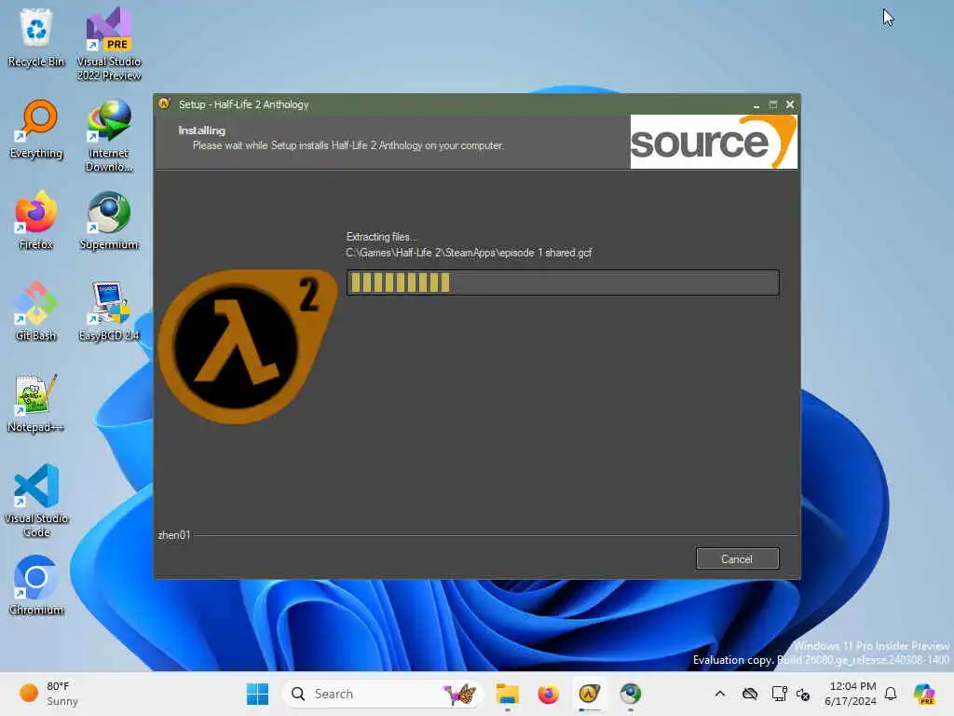Select the Git Bash desktop shortcut
The height and width of the screenshot is (716, 954).
tap(36, 311)
